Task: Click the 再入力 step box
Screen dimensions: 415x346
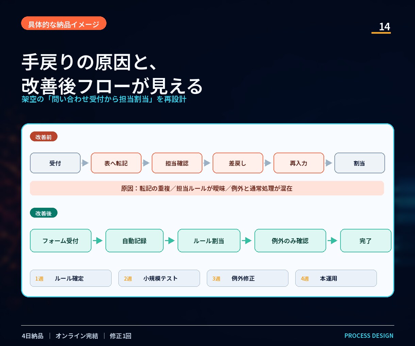Action: 299,163
